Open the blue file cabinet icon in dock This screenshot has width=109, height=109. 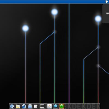(30, 106)
